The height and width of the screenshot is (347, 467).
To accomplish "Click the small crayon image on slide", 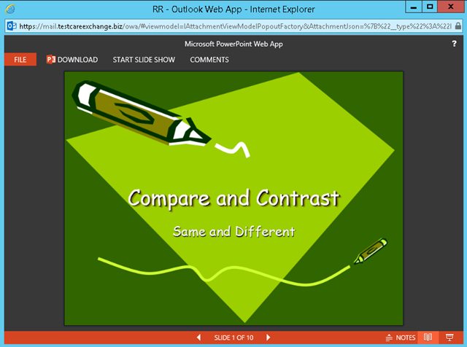I will [x=370, y=251].
